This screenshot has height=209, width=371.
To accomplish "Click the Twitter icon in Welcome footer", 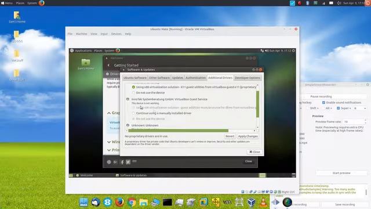I will (128, 162).
